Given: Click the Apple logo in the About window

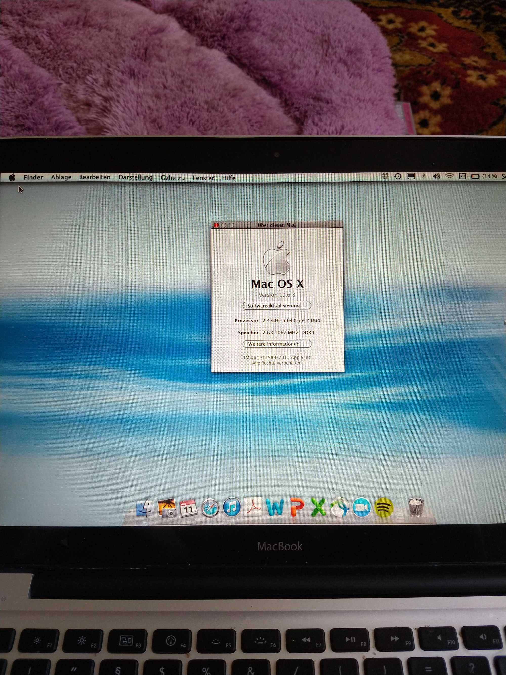Looking at the screenshot, I should [277, 258].
